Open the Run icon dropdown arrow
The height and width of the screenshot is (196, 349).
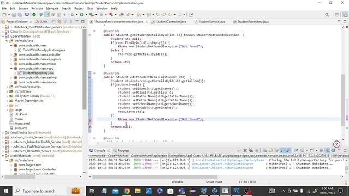(x=86, y=15)
